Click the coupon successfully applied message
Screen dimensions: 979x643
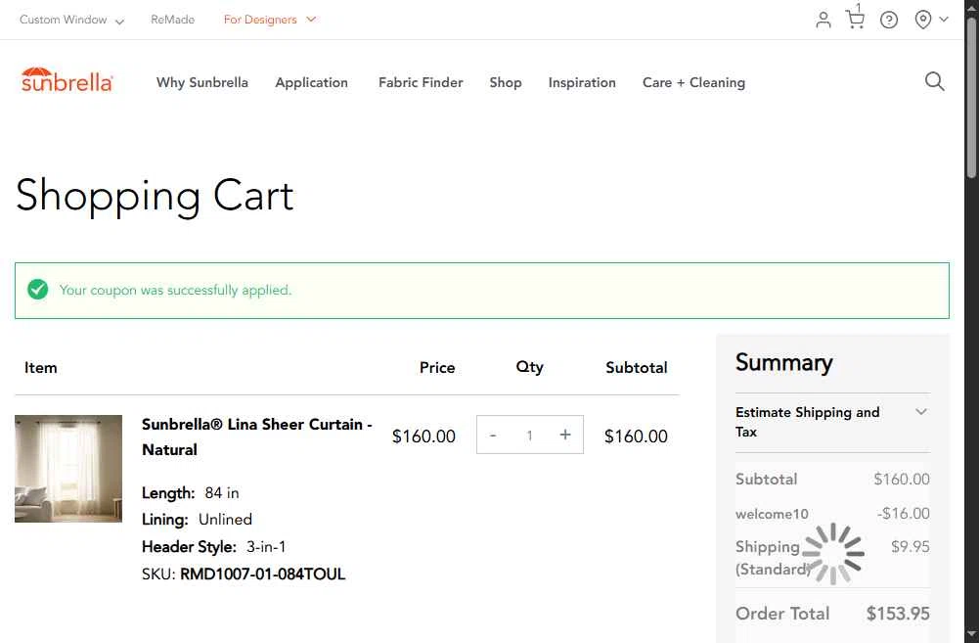click(x=175, y=290)
